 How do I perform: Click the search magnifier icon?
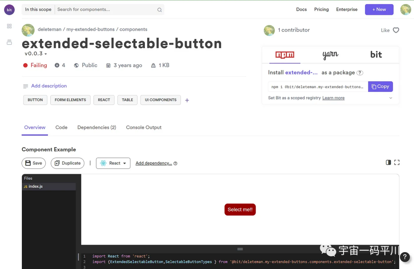tap(159, 10)
